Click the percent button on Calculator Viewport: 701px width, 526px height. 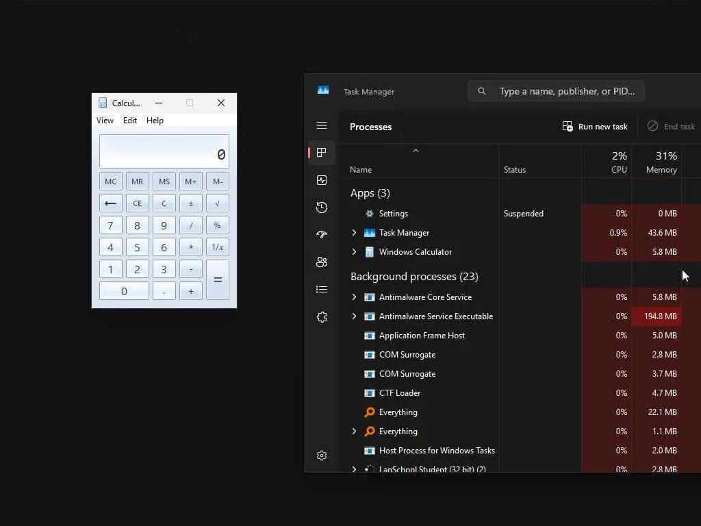pos(217,225)
